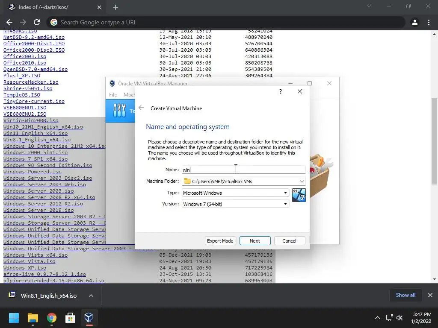Click VirtualBox icon on taskbar
438x328 pixels.
click(89, 317)
